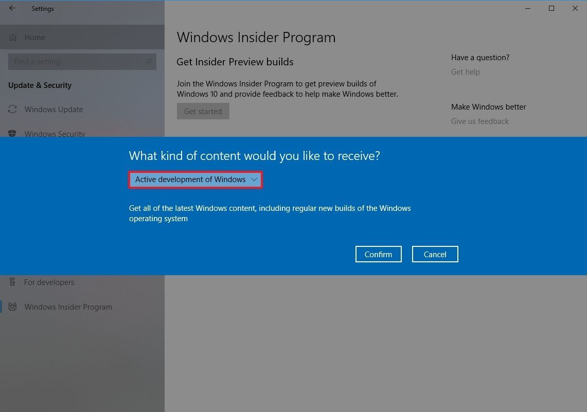
Task: Click the Windows Security shield icon
Action: [13, 134]
